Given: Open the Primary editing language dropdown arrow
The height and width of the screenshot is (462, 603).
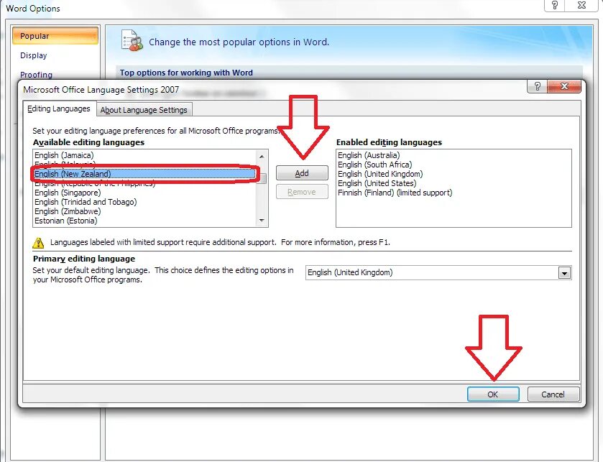Looking at the screenshot, I should click(564, 273).
